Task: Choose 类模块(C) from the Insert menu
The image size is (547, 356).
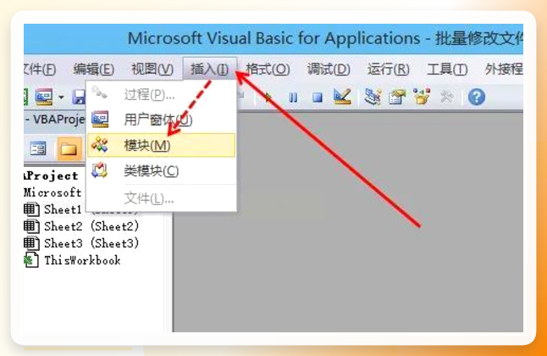Action: [x=161, y=171]
